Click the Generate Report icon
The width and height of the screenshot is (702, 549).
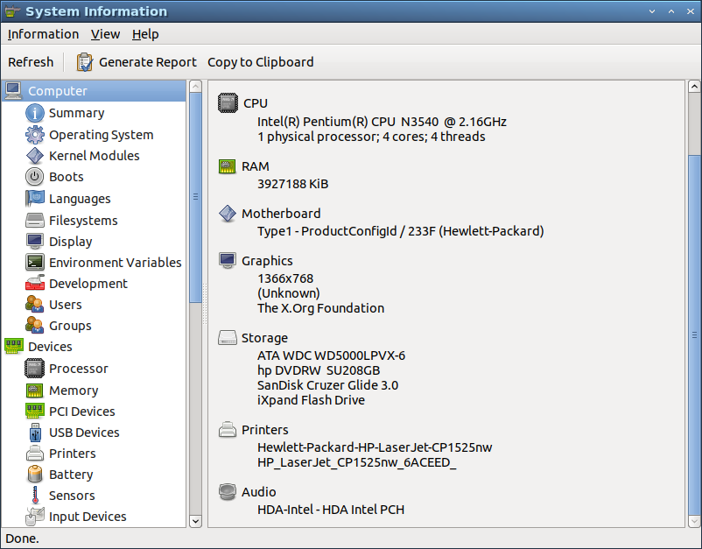coord(85,62)
